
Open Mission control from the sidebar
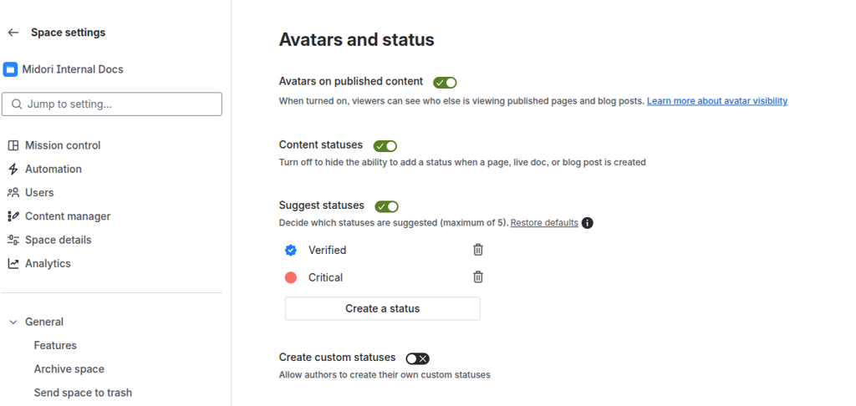click(x=62, y=145)
